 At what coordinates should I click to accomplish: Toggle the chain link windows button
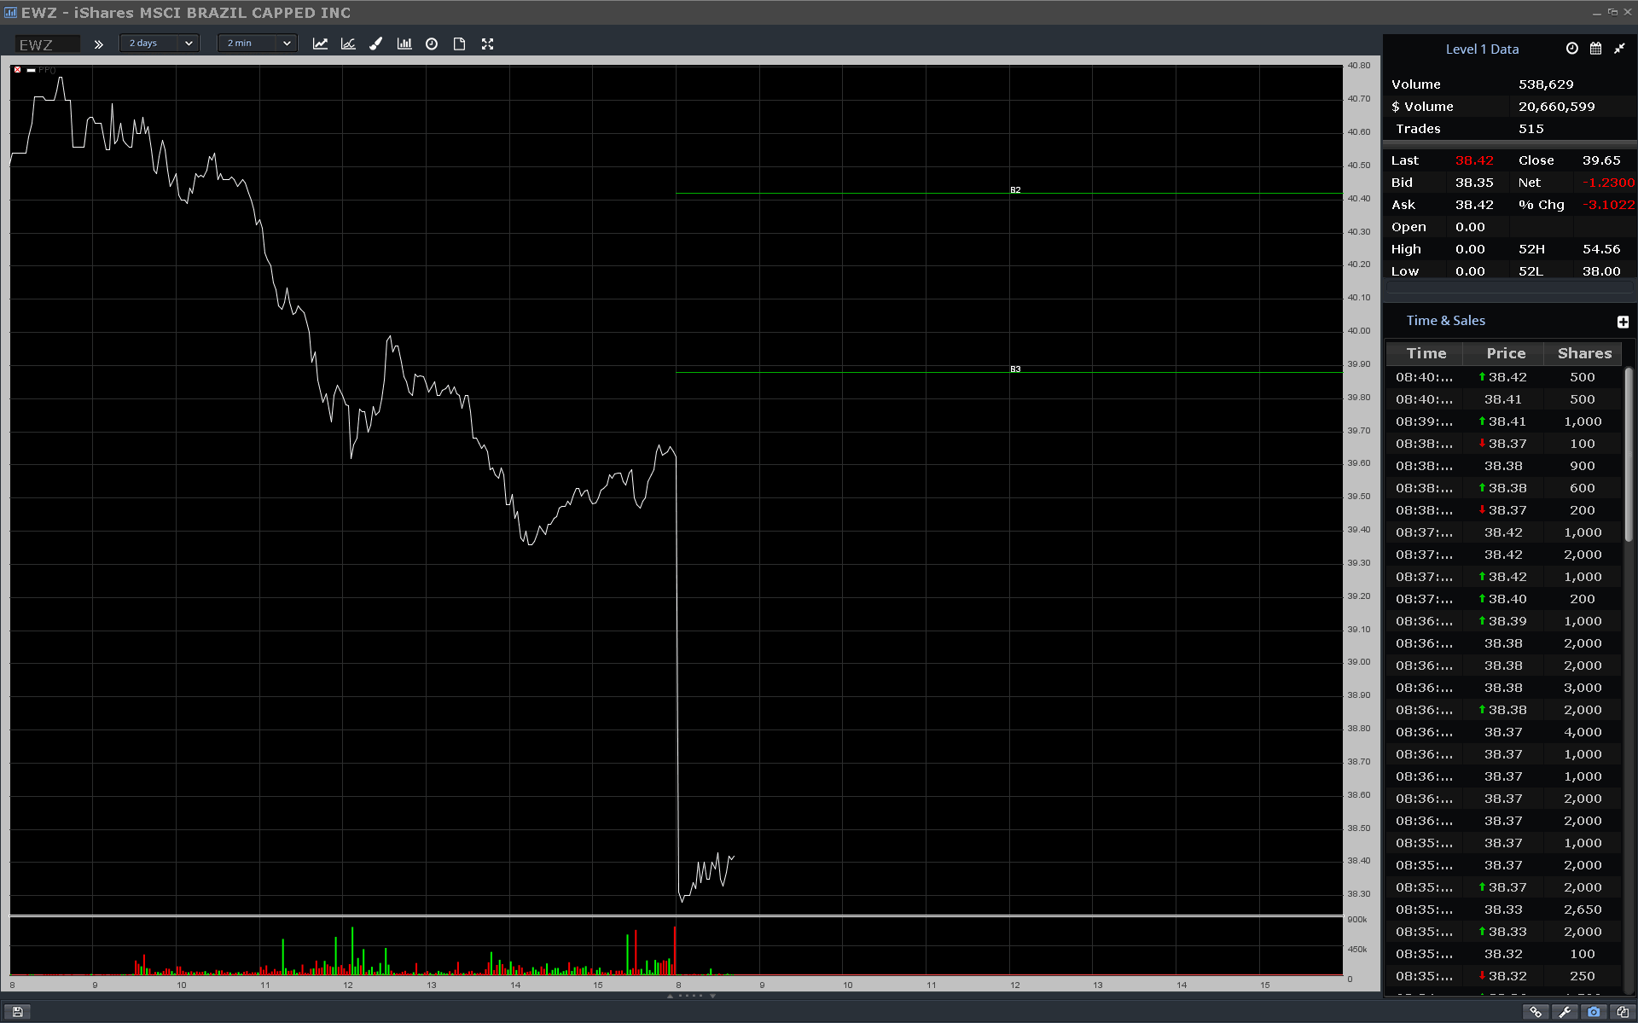point(1536,1012)
